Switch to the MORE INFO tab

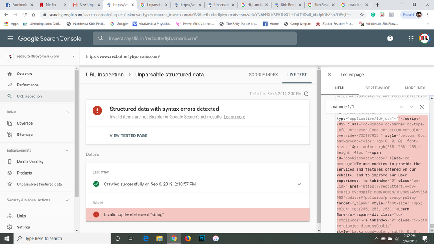coord(415,88)
